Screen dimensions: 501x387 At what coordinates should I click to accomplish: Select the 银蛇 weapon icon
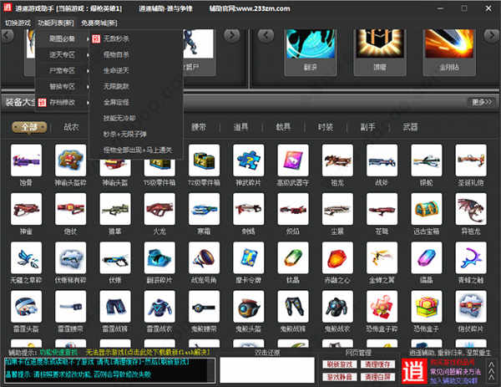point(427,160)
